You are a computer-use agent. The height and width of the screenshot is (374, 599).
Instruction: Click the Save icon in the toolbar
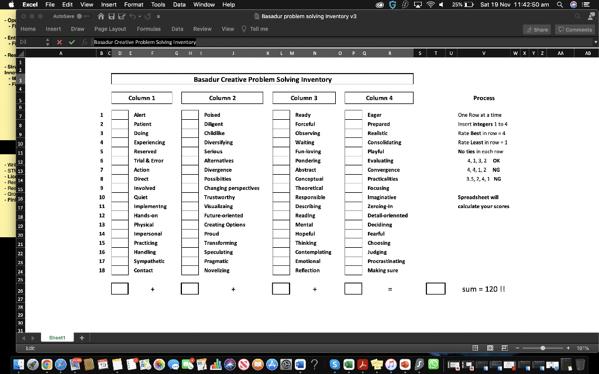point(112,17)
